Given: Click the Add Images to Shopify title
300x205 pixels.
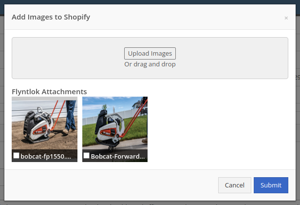Looking at the screenshot, I should [x=51, y=17].
